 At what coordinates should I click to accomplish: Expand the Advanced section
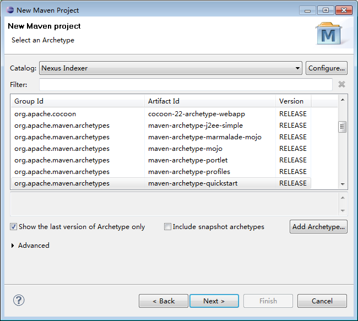click(x=13, y=246)
